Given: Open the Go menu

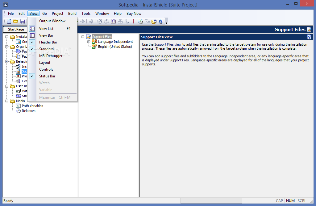Looking at the screenshot, I should tap(44, 14).
